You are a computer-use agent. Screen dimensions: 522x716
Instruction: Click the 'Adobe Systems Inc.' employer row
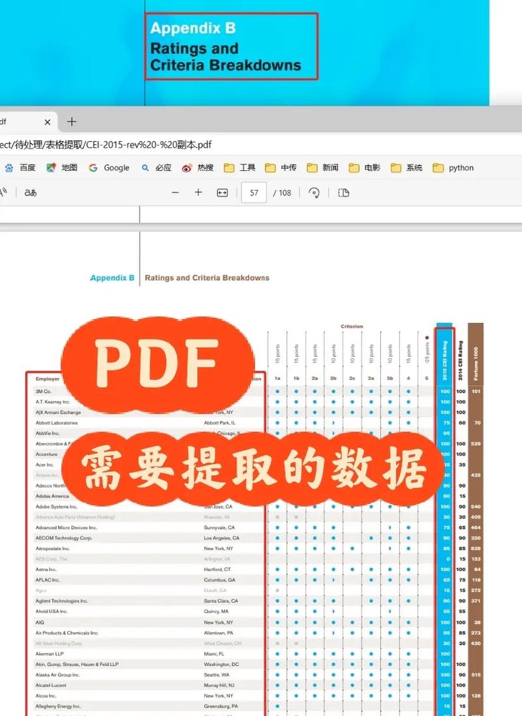(x=57, y=507)
